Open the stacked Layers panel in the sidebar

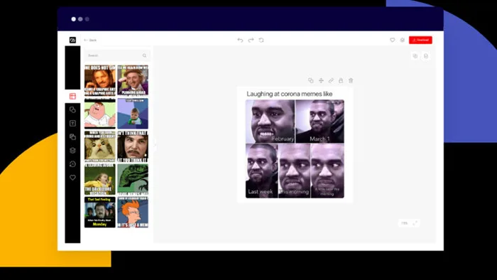pos(72,151)
